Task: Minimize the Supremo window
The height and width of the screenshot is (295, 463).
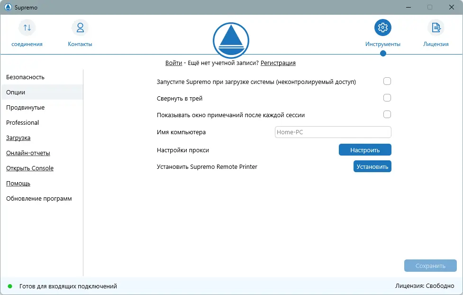Action: pyautogui.click(x=409, y=7)
